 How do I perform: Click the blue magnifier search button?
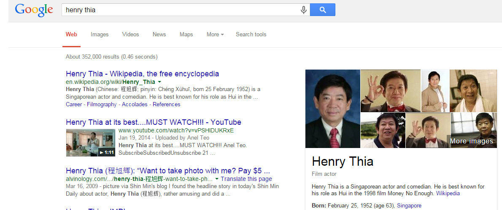click(x=322, y=10)
